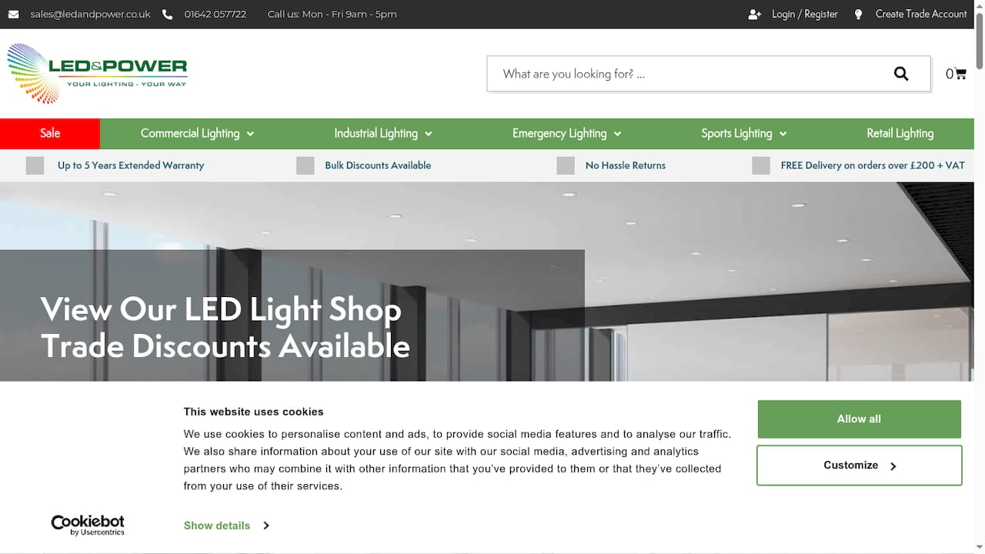985x554 pixels.
Task: Click the Cookiebot by Usercentrics logo
Action: click(87, 525)
